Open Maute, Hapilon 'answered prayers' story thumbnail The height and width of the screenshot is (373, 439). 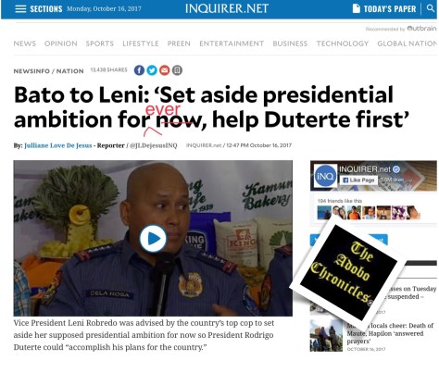pos(326,336)
